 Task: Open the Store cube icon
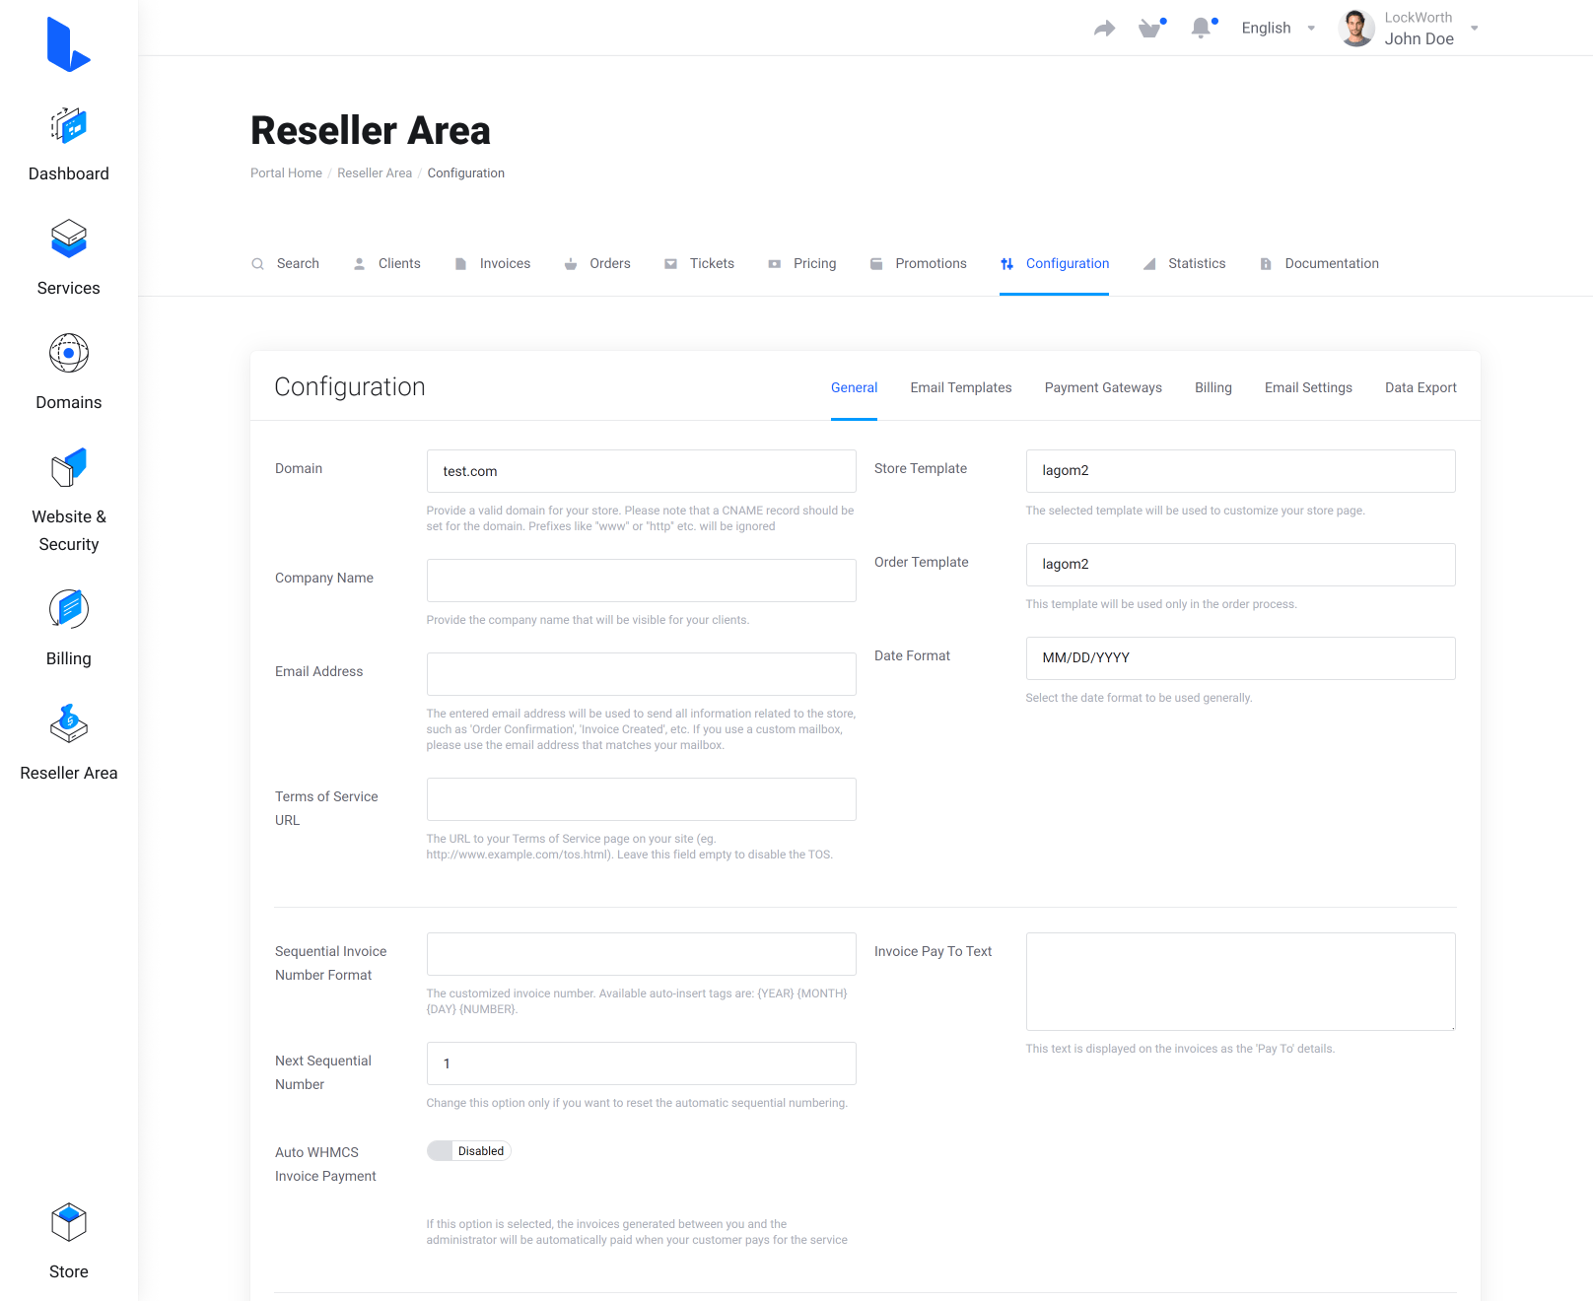(69, 1222)
